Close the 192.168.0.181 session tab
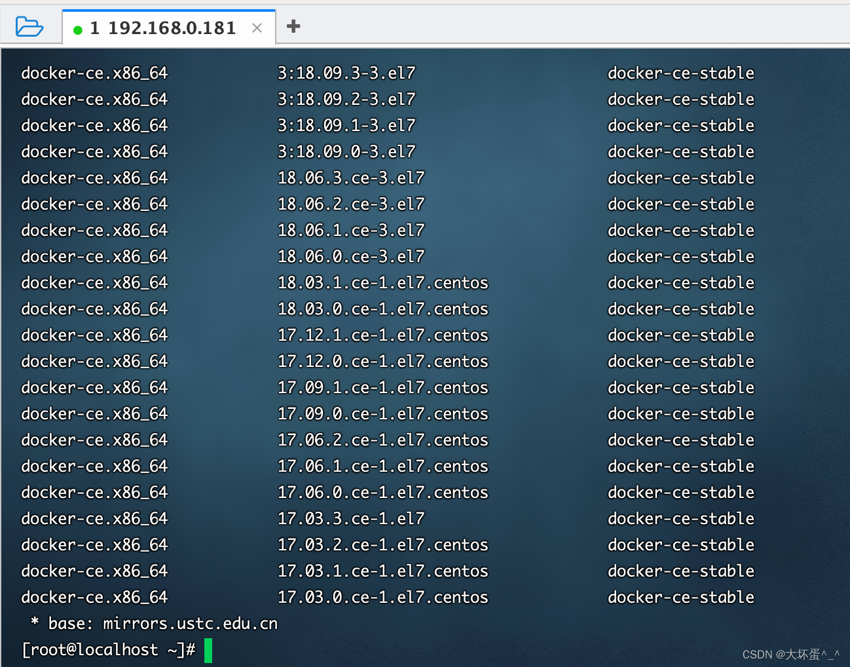Viewport: 850px width, 667px height. point(257,28)
